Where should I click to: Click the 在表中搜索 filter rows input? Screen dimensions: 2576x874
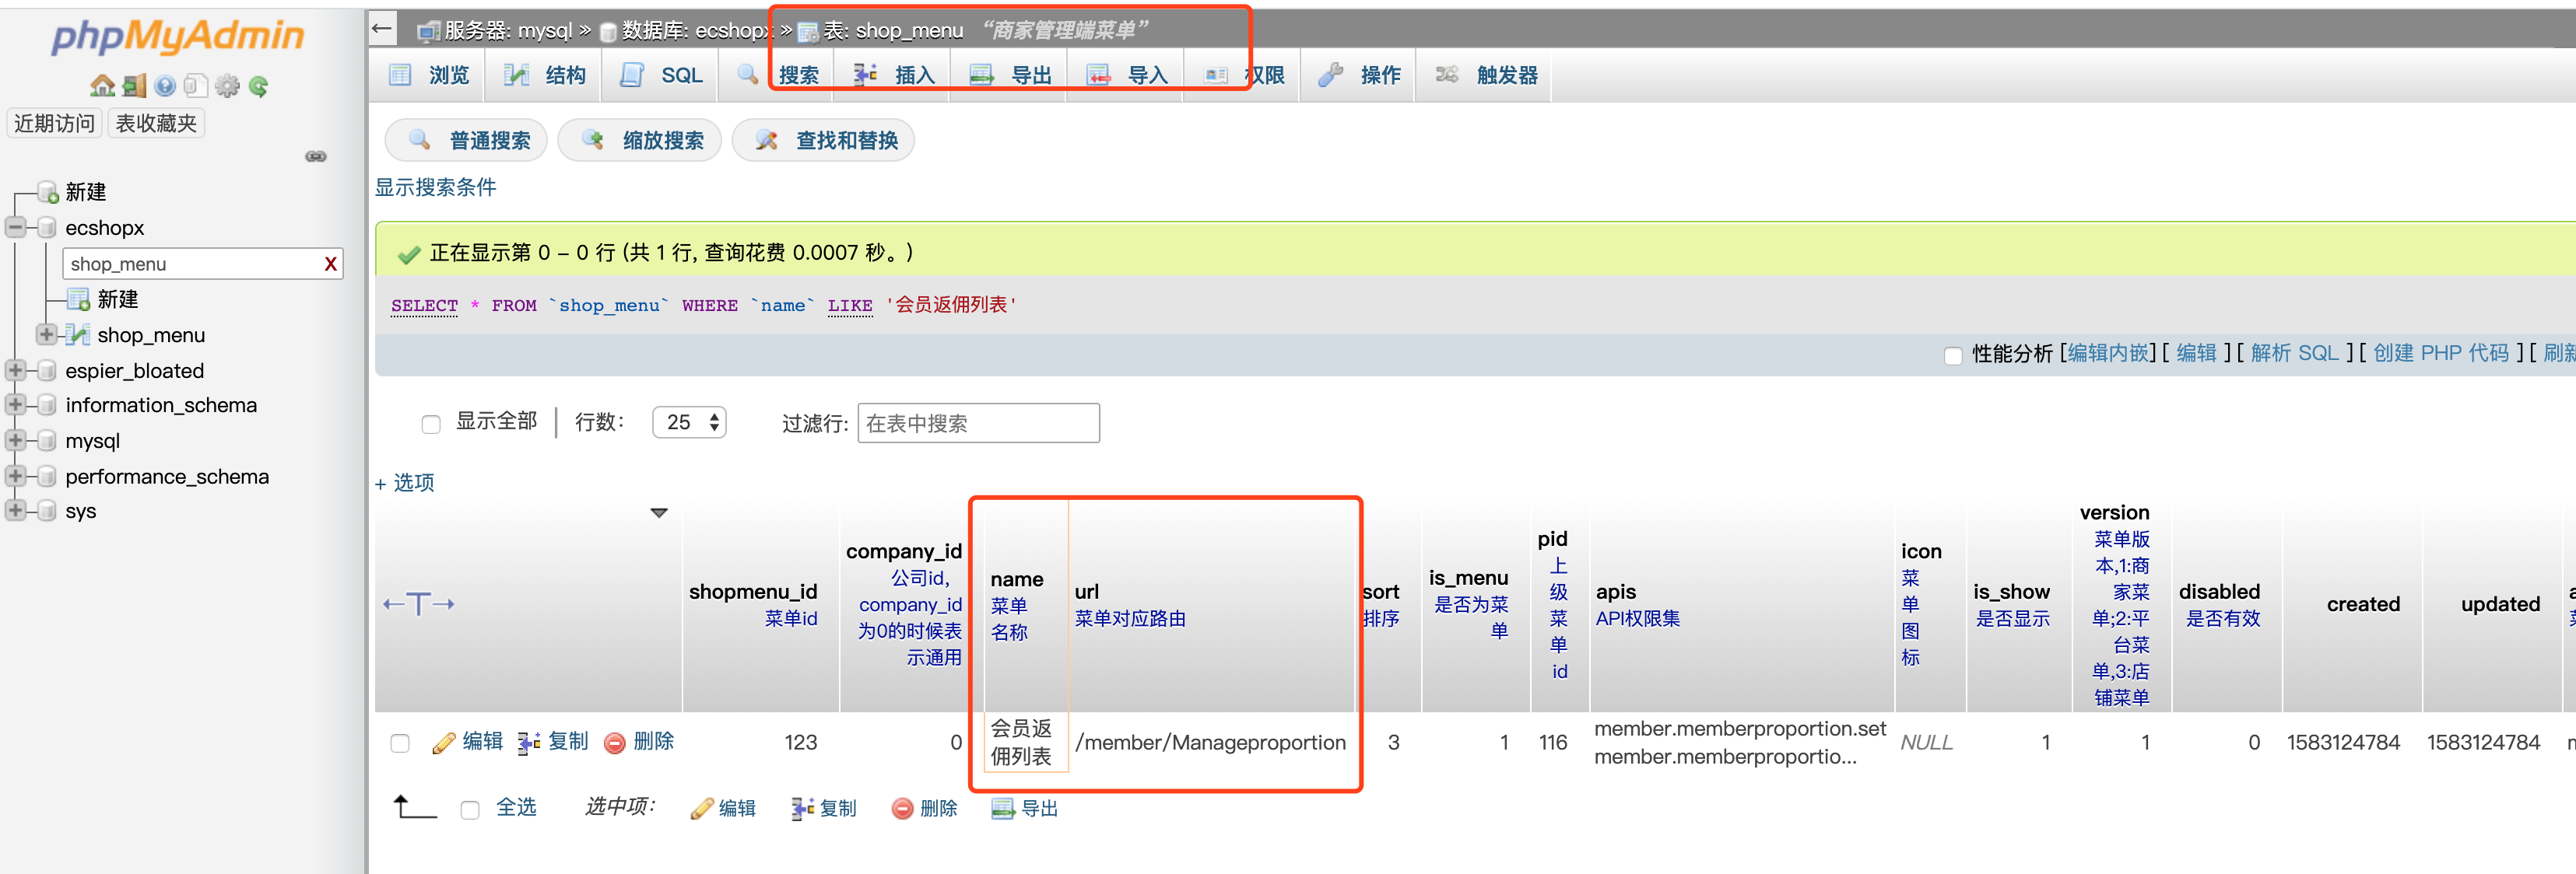point(977,424)
